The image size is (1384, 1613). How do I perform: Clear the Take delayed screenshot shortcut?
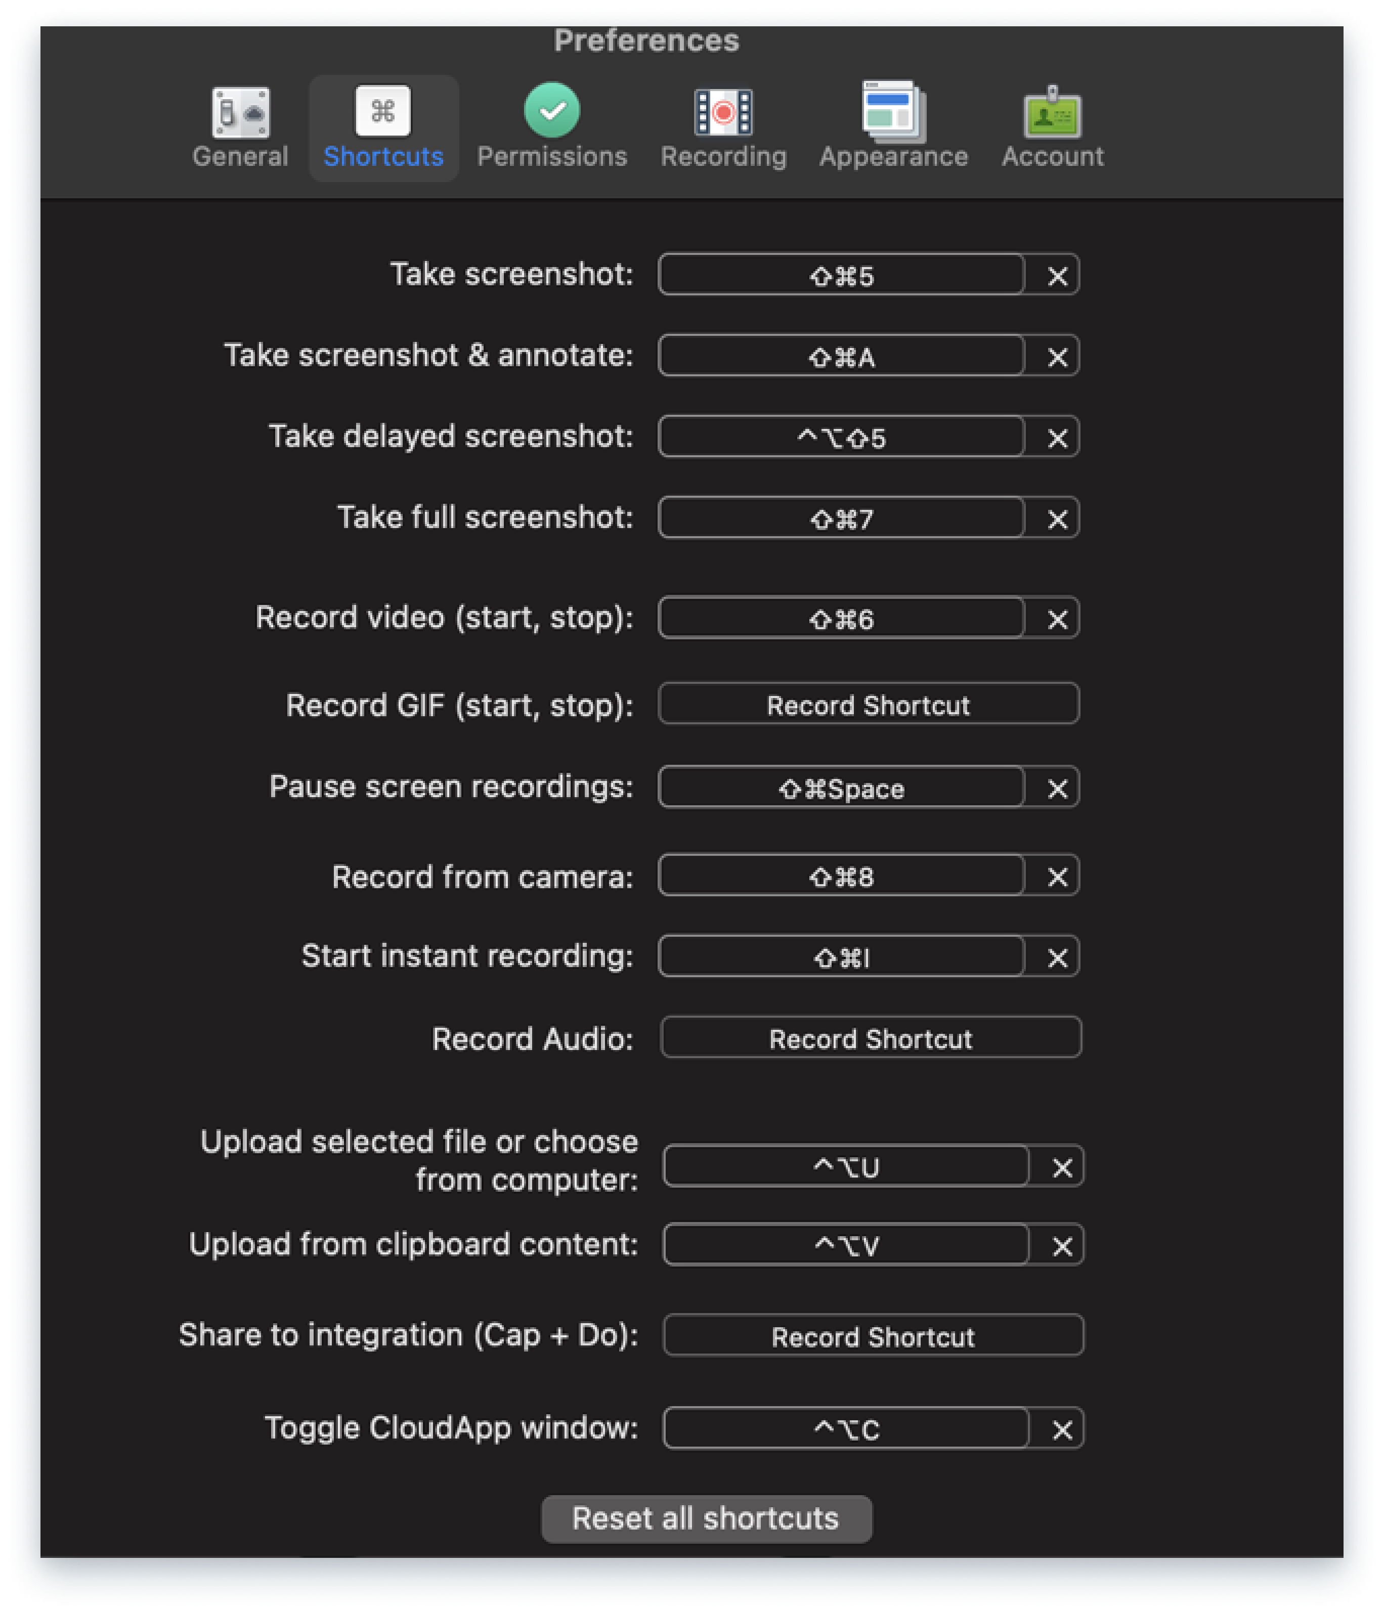pyautogui.click(x=1057, y=438)
